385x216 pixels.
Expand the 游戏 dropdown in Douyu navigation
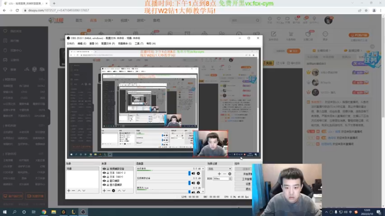[141, 20]
